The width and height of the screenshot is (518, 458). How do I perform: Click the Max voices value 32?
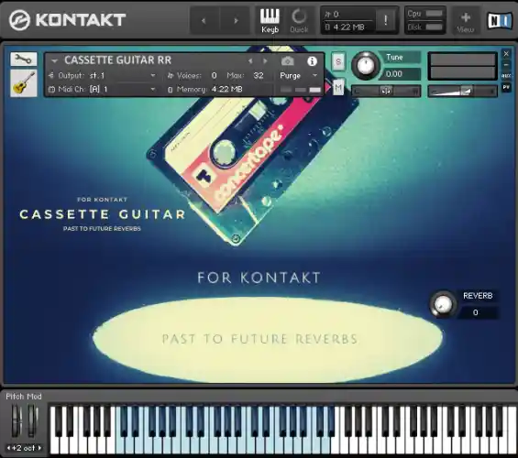pos(259,75)
